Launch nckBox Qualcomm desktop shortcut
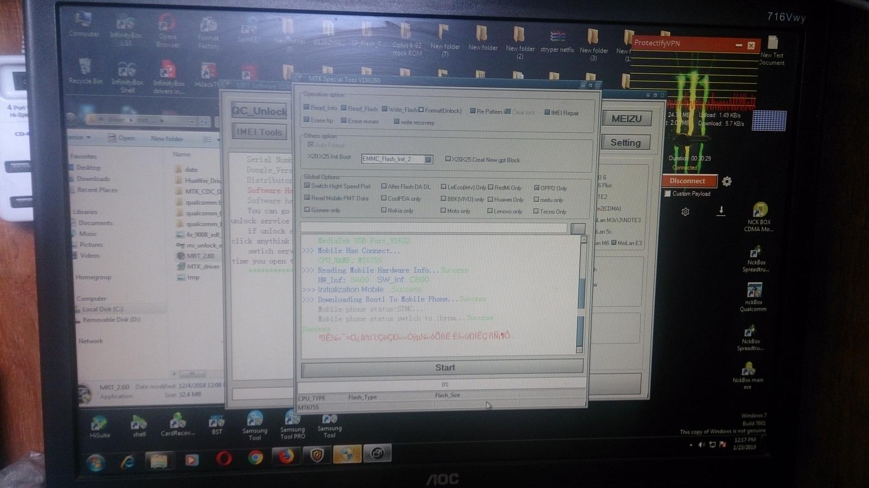This screenshot has width=869, height=488. pos(753,297)
